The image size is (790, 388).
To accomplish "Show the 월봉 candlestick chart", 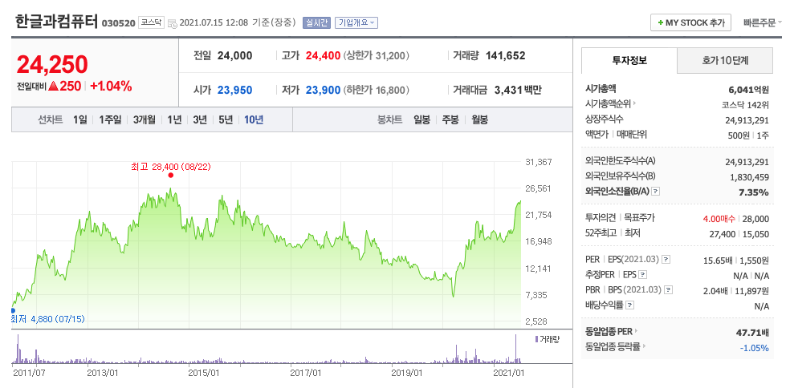I will coord(479,119).
